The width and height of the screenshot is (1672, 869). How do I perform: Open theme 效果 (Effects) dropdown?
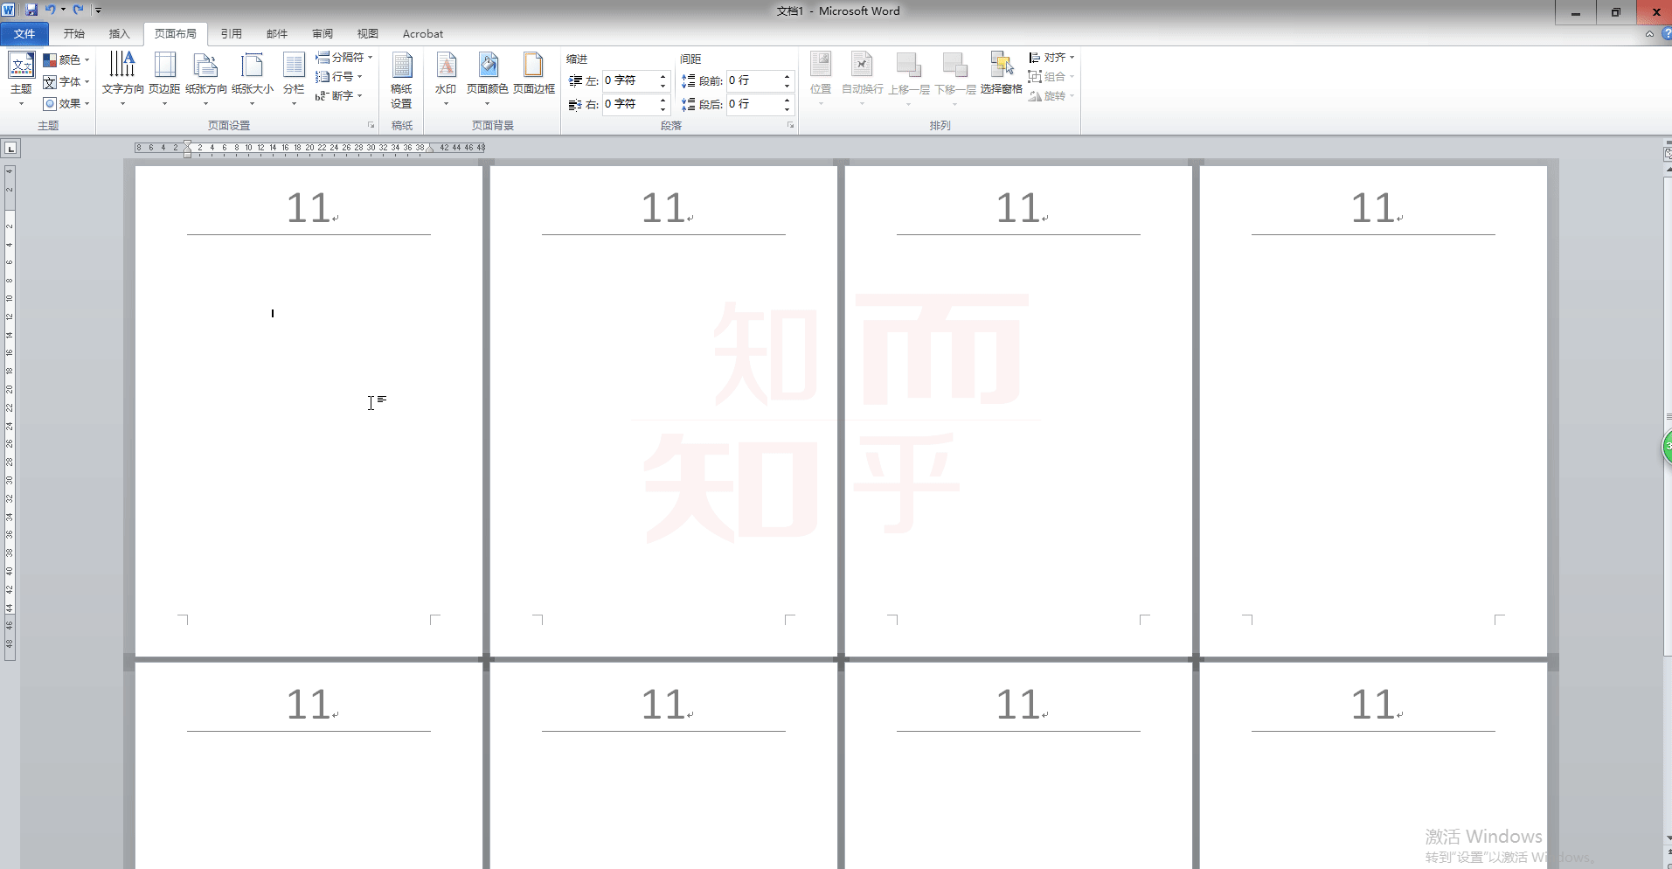click(x=66, y=103)
